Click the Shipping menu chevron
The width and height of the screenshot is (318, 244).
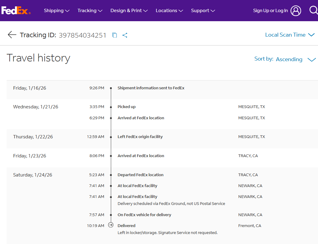[x=67, y=11]
